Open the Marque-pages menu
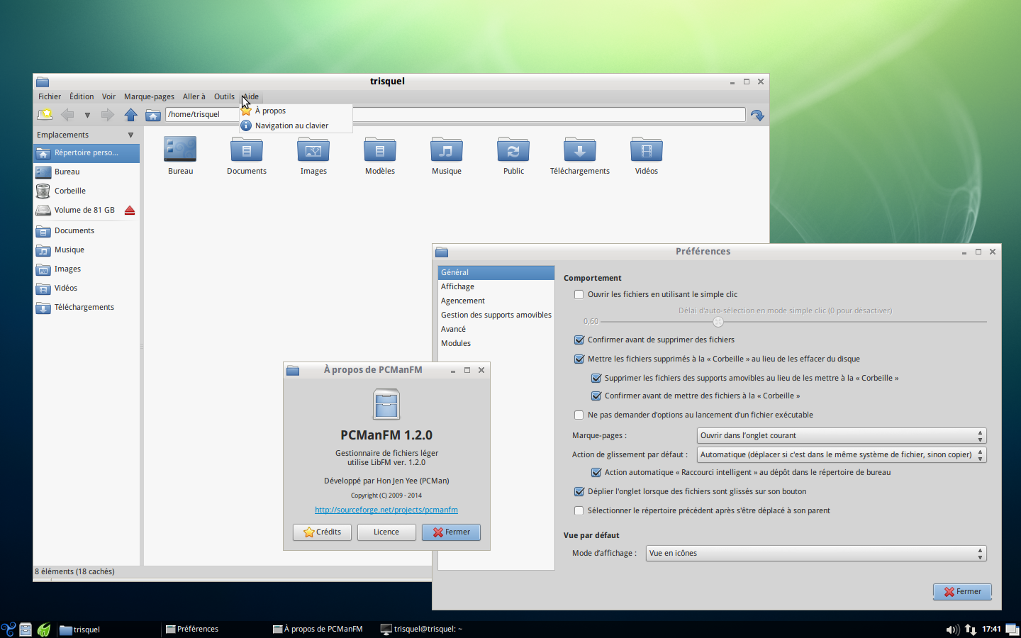Screen dimensions: 1021x638 tap(149, 96)
